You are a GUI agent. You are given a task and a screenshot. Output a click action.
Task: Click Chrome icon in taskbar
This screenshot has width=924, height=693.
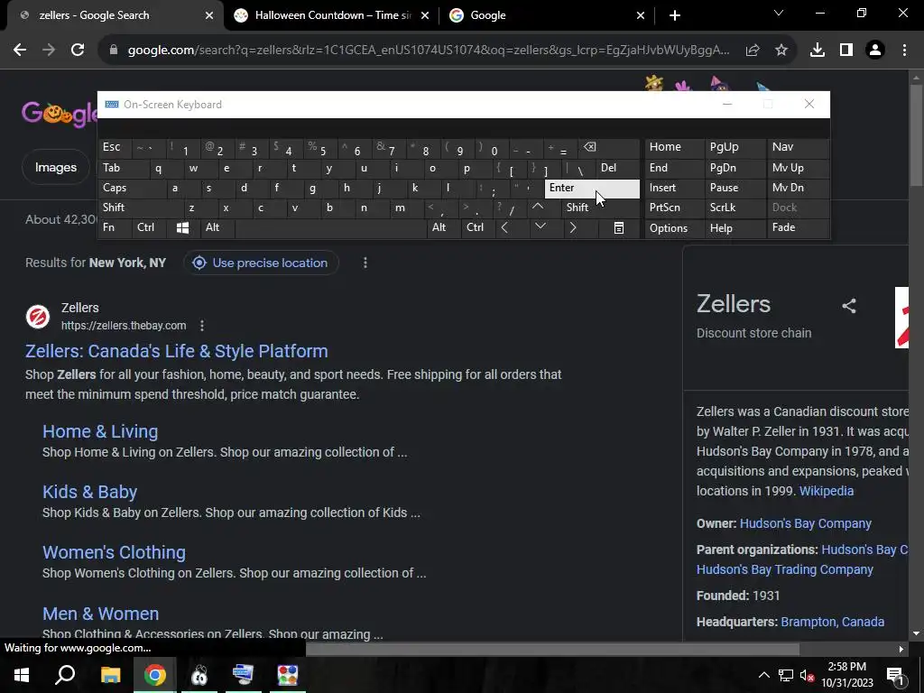tap(155, 675)
